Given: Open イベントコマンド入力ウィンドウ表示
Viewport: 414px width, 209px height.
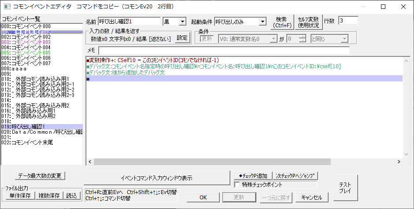Looking at the screenshot, I should click(x=157, y=178).
